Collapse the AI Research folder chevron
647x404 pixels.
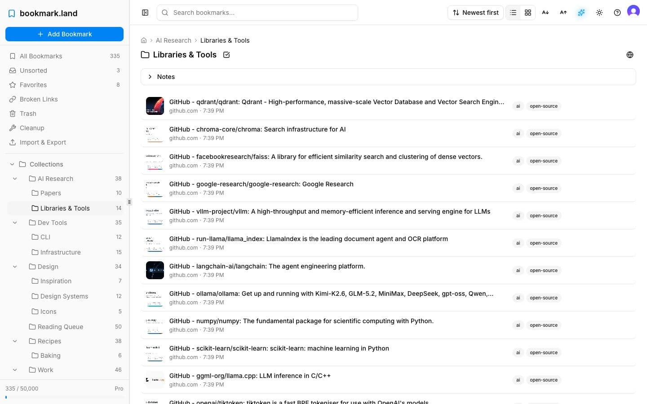15,179
